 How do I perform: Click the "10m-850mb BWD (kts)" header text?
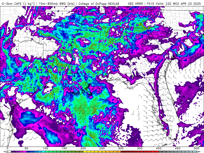(x=57, y=4)
